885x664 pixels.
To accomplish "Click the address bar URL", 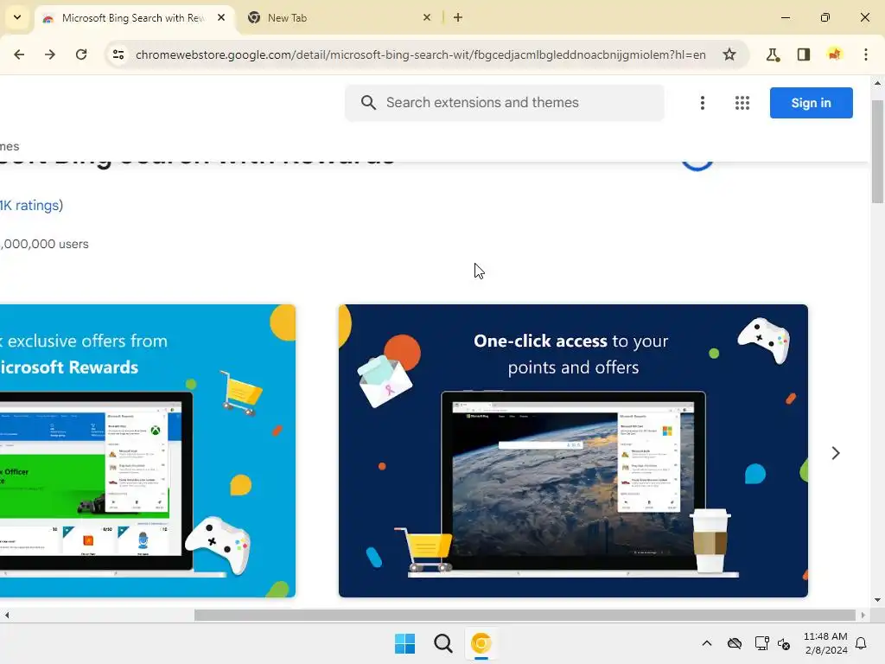I will [x=421, y=54].
